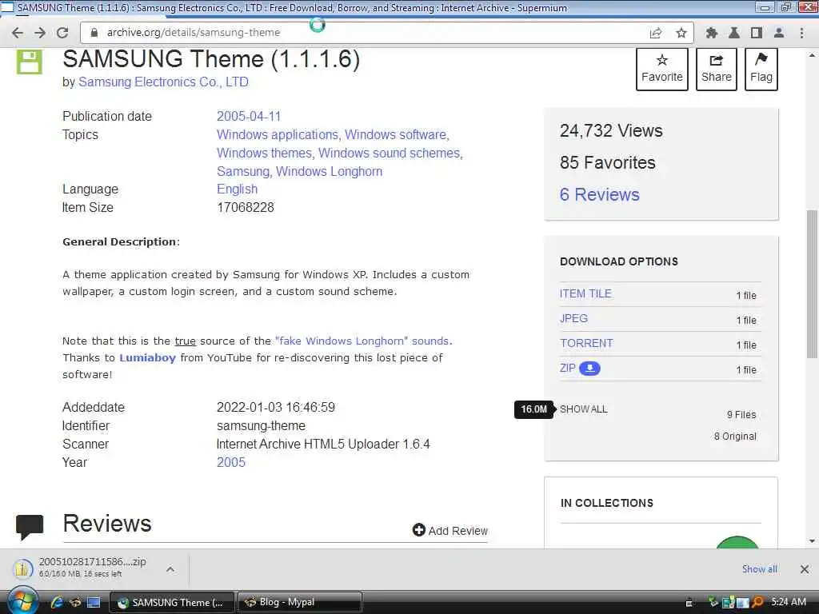Open Samsung Electronics Co., LTD creator link
The image size is (819, 614).
163,82
